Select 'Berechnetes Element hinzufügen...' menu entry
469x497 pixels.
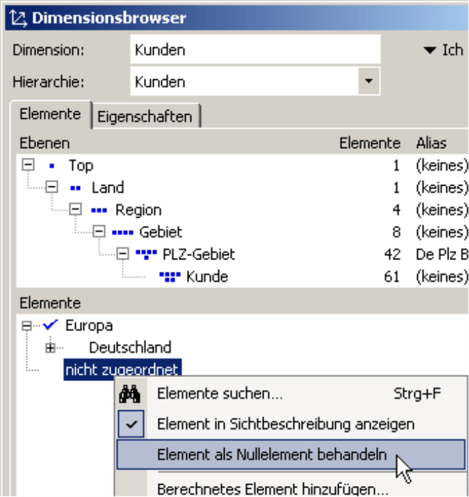coord(272,489)
